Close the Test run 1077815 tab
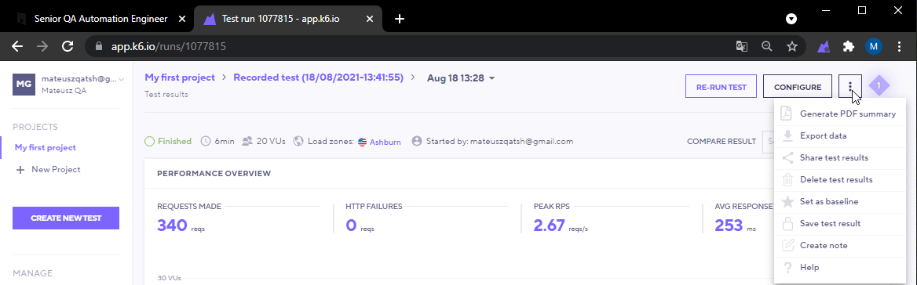This screenshot has width=917, height=285. pos(370,19)
